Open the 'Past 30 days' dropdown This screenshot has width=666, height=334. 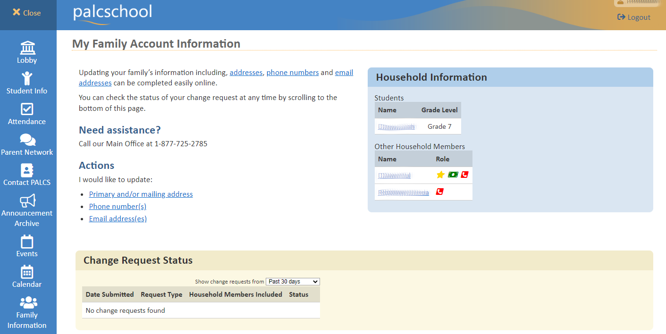tap(293, 282)
